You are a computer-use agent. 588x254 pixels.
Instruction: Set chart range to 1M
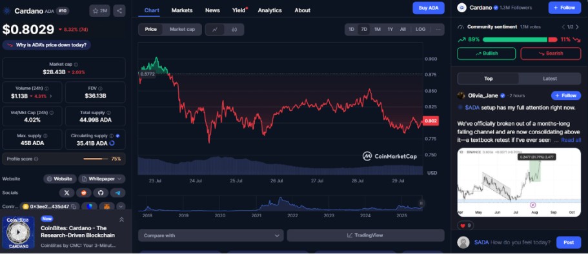(x=377, y=29)
